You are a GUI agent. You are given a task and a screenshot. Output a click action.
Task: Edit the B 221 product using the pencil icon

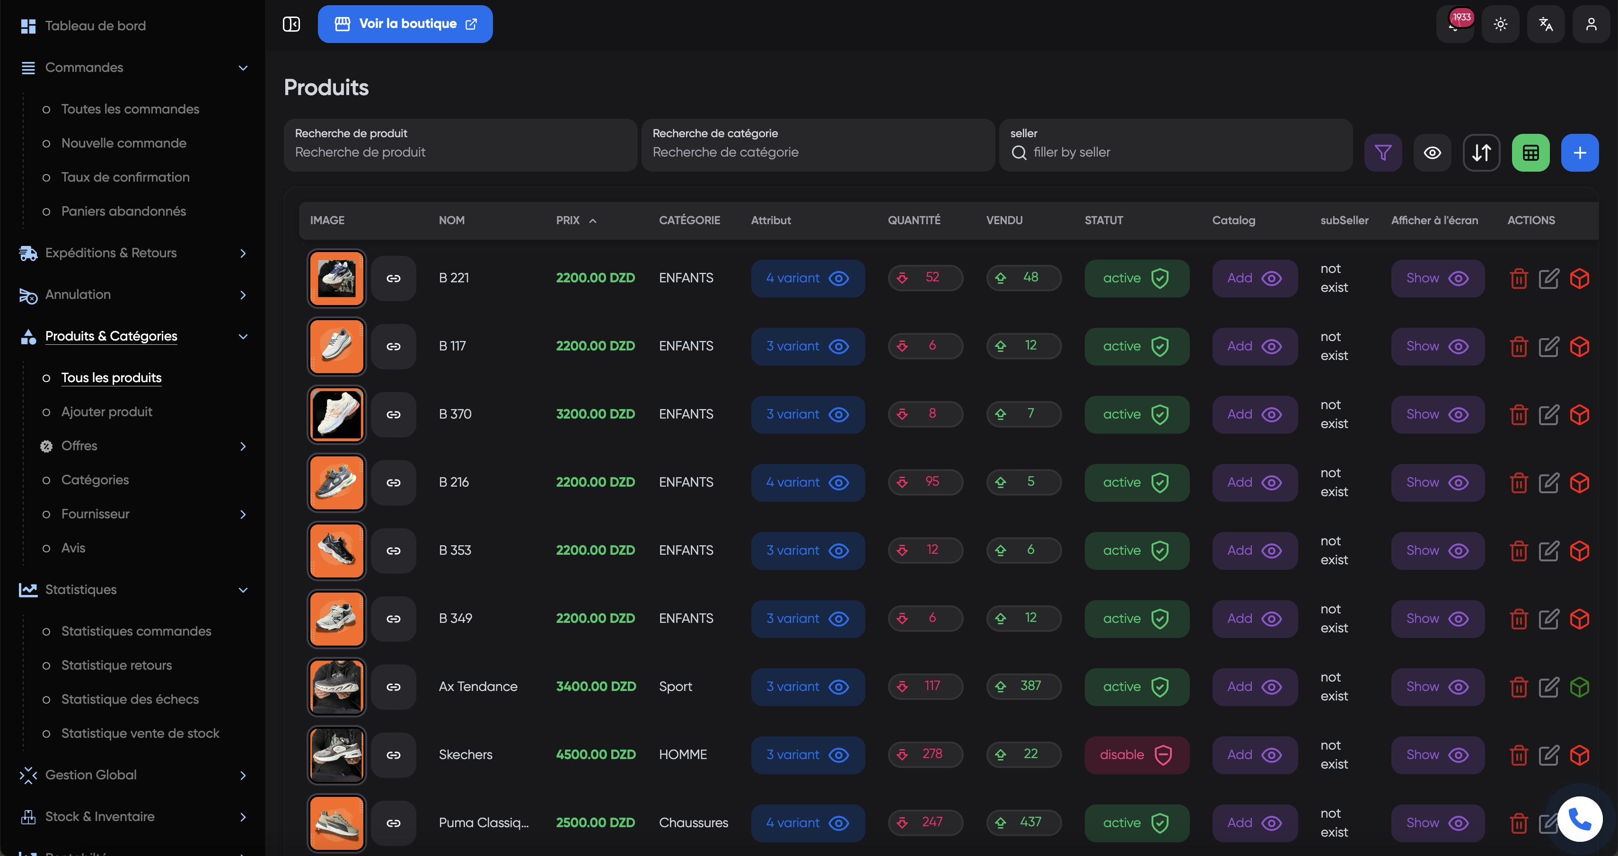click(1549, 278)
